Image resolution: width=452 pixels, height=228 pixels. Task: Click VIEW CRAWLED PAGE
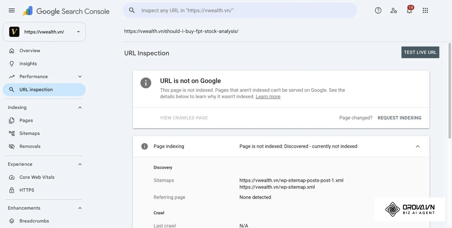[x=184, y=118]
